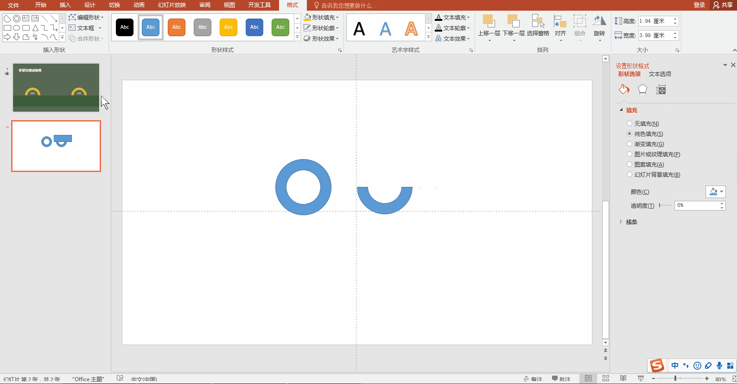Viewport: 737px width, 384px height.
Task: Open the Slide Show ribbon tab
Action: (x=172, y=5)
